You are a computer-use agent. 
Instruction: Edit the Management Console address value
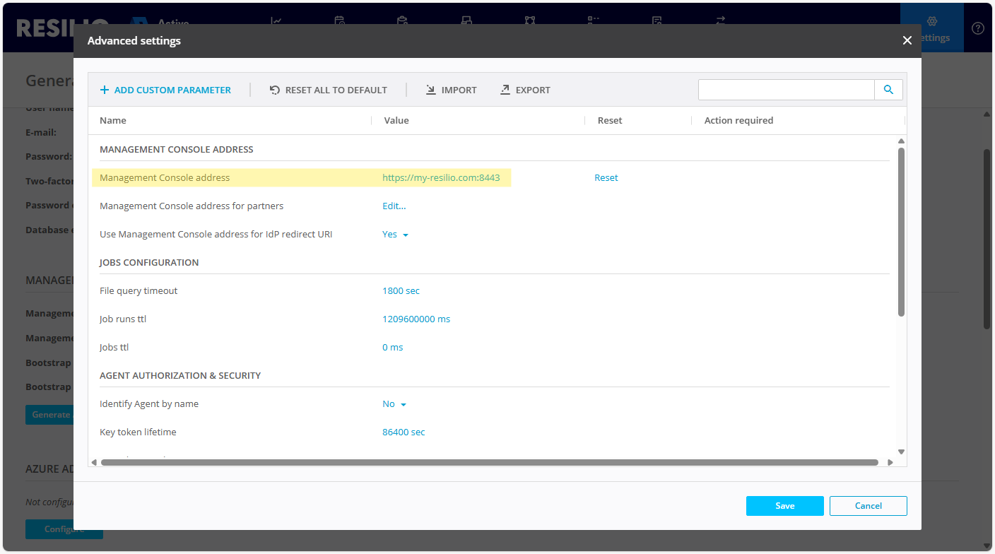(441, 178)
